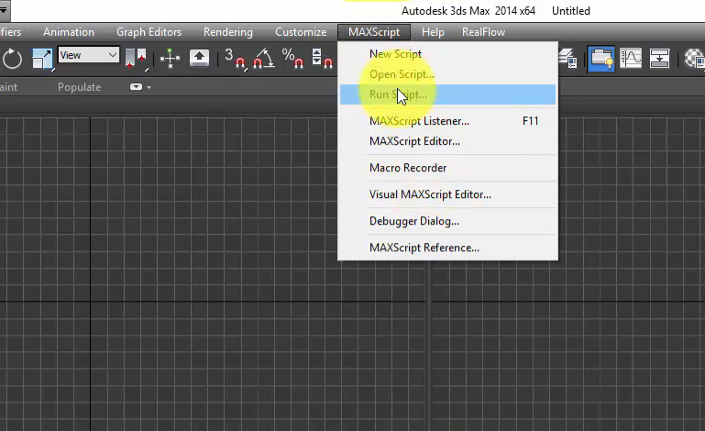Open the Graph Editors menu
The width and height of the screenshot is (705, 431).
[x=149, y=32]
